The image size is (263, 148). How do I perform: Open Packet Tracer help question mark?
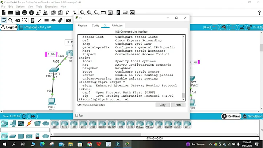click(x=259, y=12)
